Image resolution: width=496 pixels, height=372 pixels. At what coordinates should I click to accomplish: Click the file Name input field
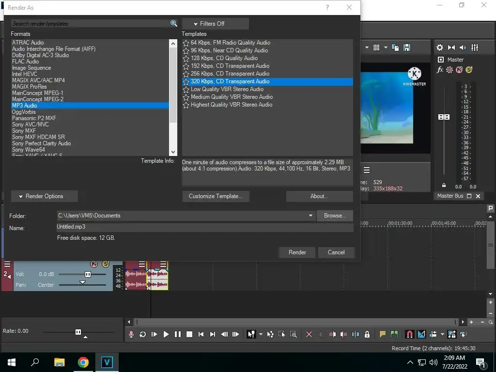pyautogui.click(x=205, y=227)
